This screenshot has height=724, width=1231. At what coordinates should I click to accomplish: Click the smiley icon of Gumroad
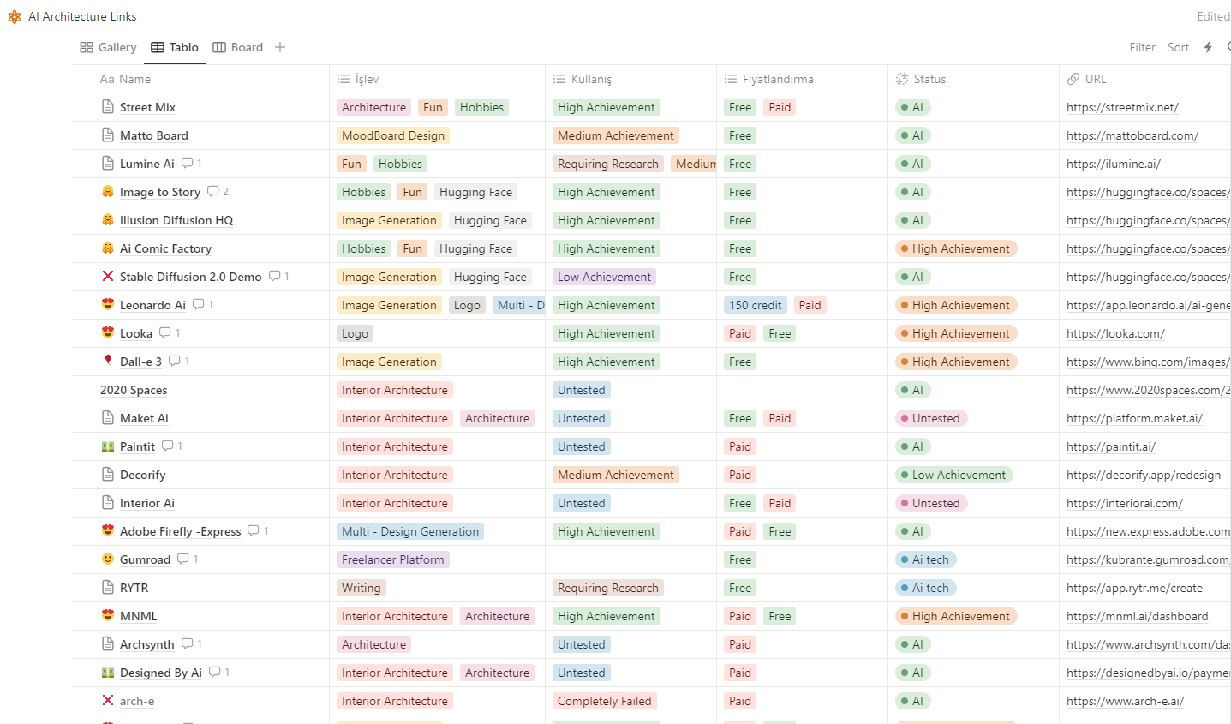point(108,559)
